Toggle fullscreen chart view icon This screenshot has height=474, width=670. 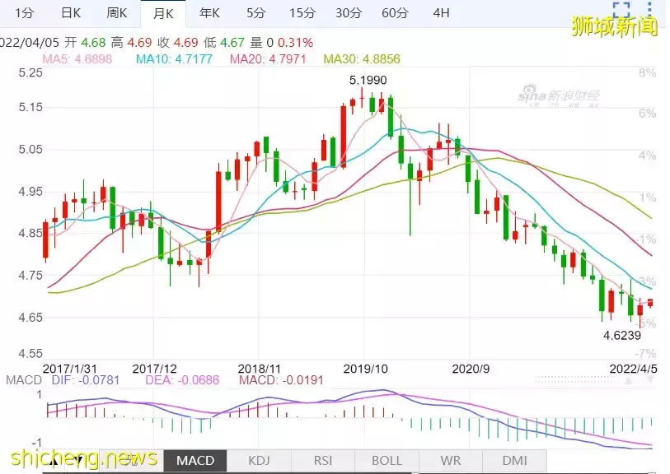tap(621, 12)
